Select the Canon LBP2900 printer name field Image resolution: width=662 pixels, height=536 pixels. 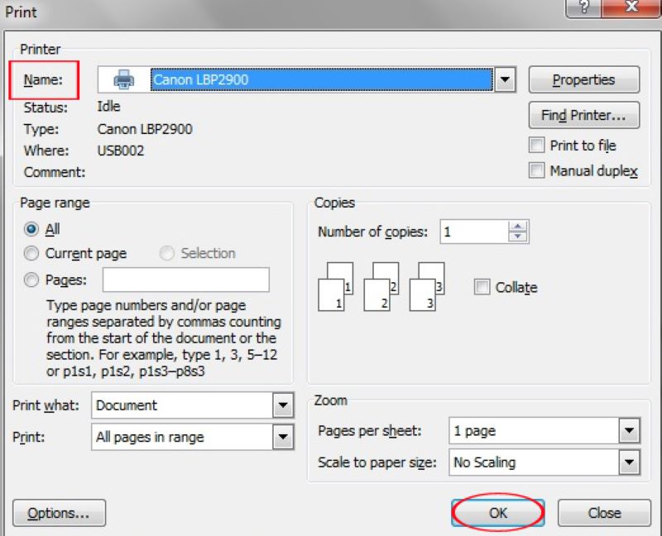tap(321, 79)
